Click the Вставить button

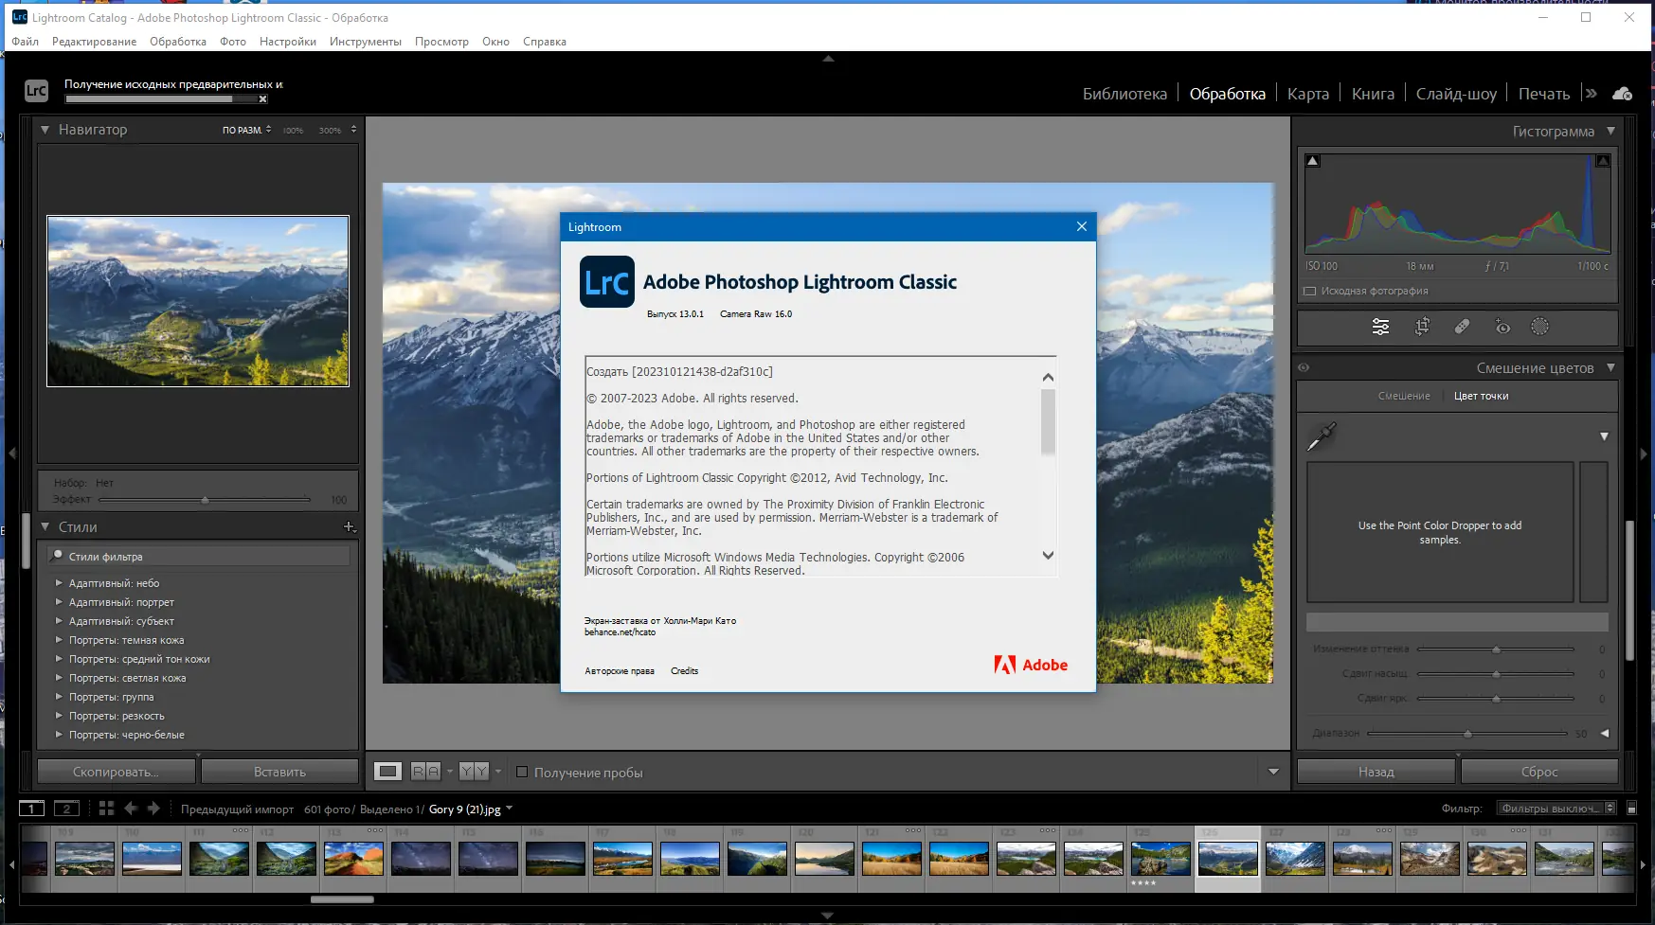(279, 772)
